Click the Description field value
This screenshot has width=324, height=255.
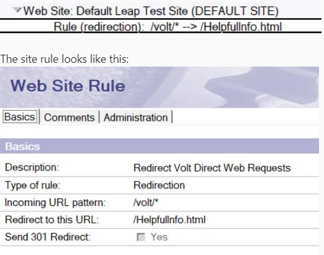[x=212, y=168]
